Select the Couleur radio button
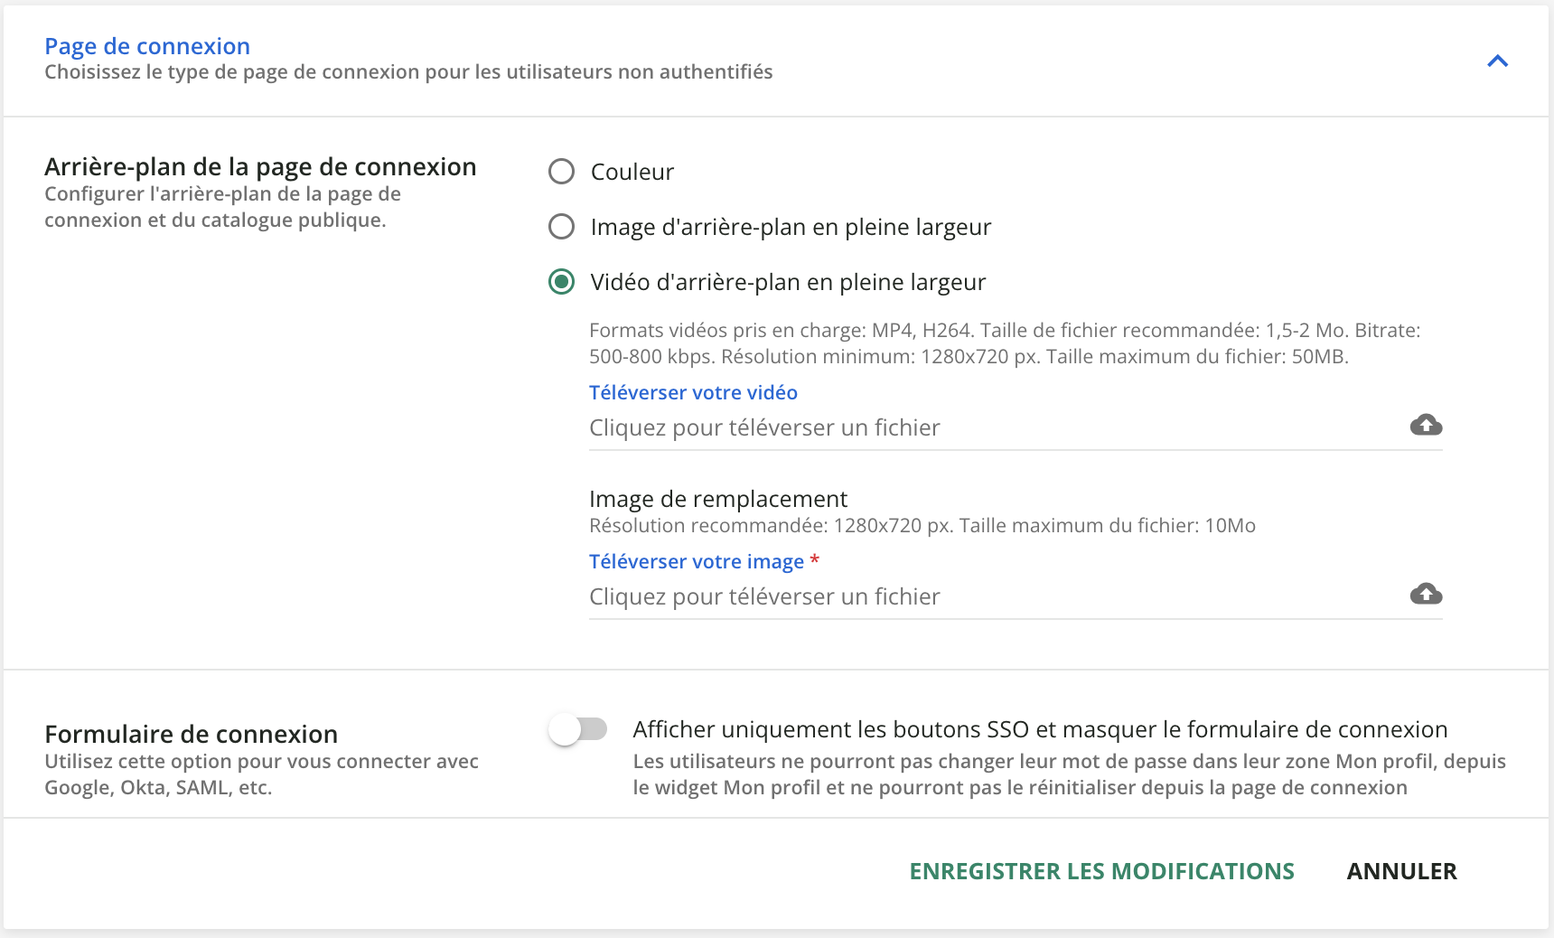The image size is (1554, 938). (561, 171)
